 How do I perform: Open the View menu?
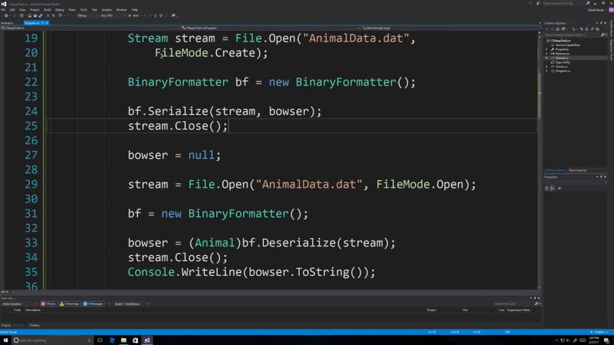point(23,10)
